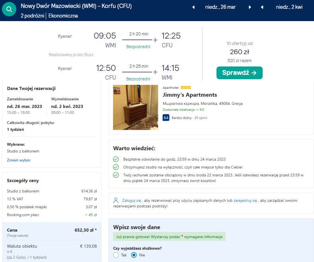
Task: Click outbound Bezpośredni direct flight label
Action: point(138,47)
